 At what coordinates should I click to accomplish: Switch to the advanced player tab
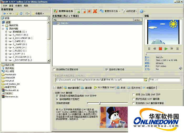[71, 88]
